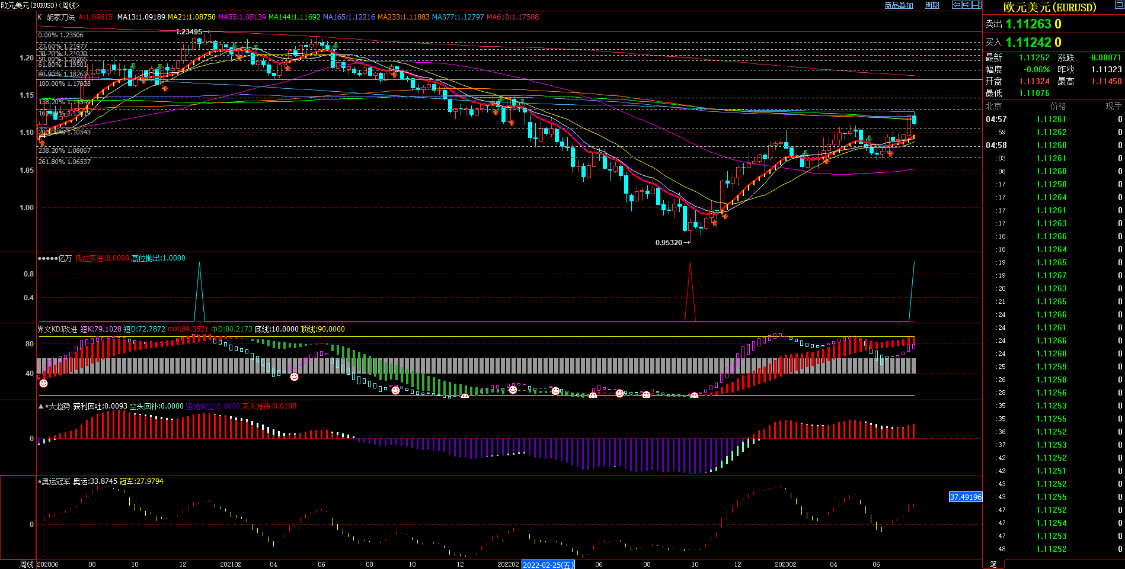Click the 0.95320 low price marker
1125x569 pixels.
click(669, 243)
